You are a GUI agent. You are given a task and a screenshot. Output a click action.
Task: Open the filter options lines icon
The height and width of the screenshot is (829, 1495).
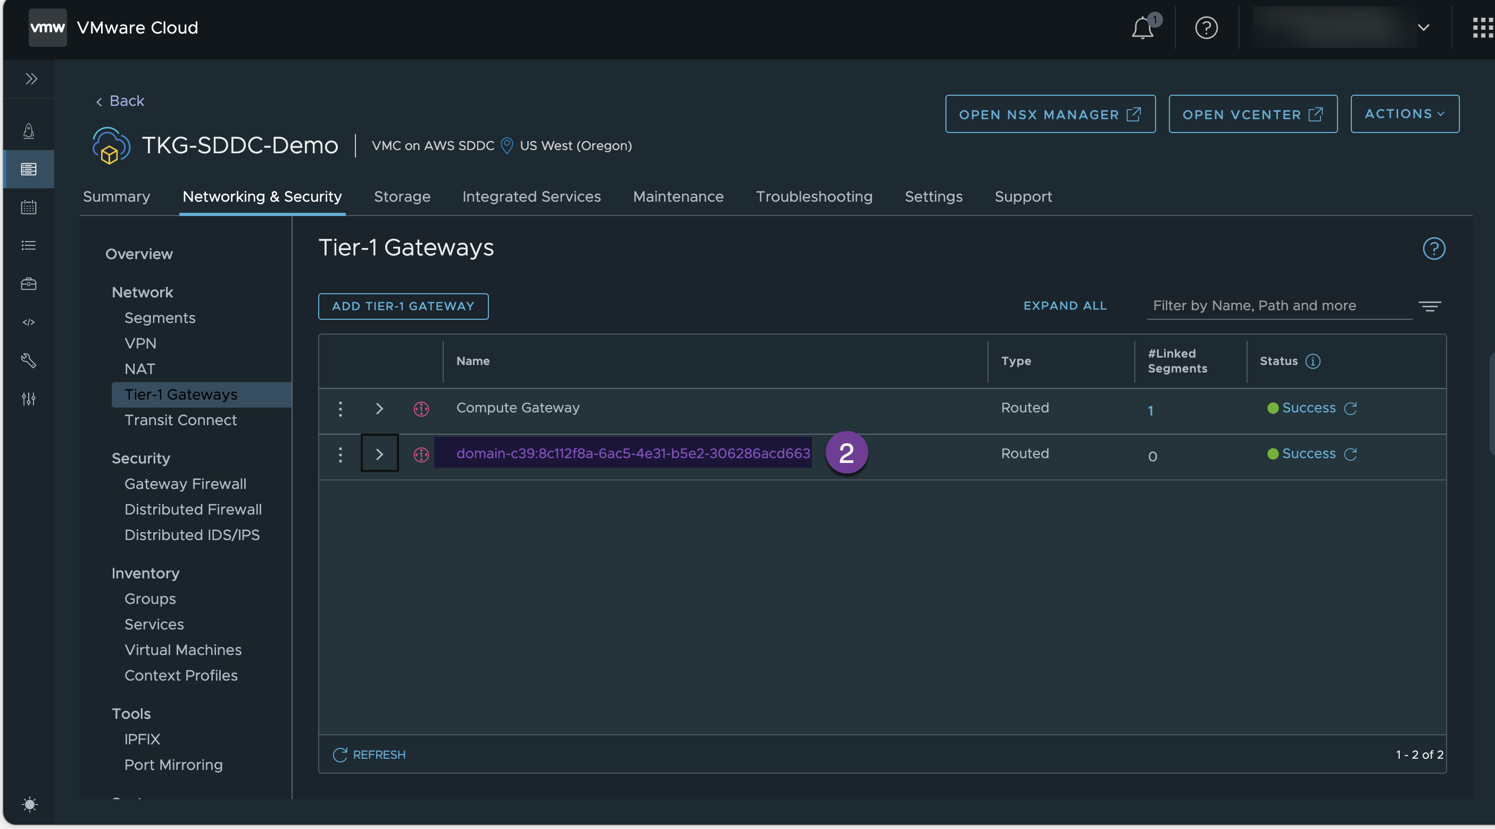(1430, 306)
